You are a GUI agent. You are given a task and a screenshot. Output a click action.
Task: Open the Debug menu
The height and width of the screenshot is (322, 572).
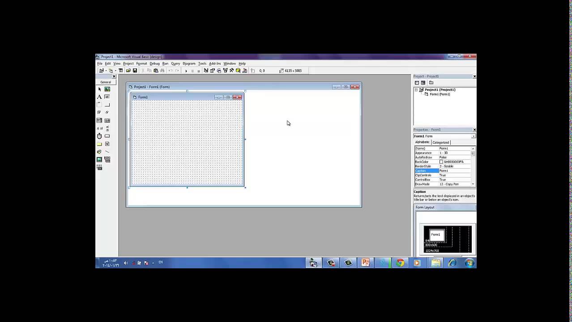click(155, 64)
